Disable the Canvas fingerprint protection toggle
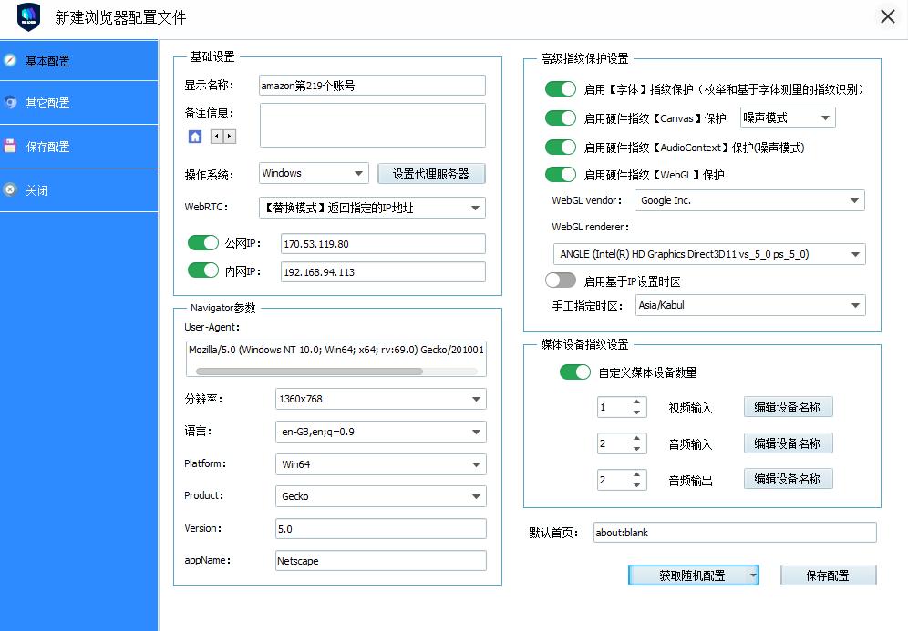The height and width of the screenshot is (631, 908). (x=561, y=117)
